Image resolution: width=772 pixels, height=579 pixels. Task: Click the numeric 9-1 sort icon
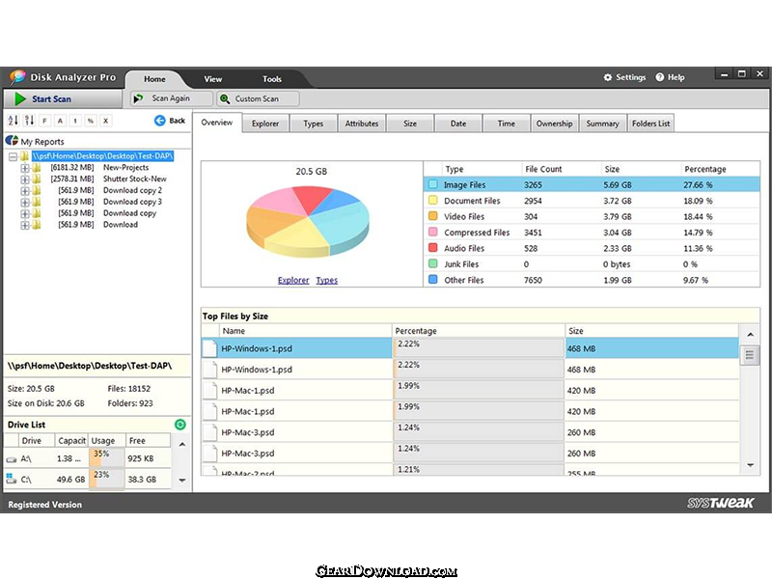pos(29,120)
